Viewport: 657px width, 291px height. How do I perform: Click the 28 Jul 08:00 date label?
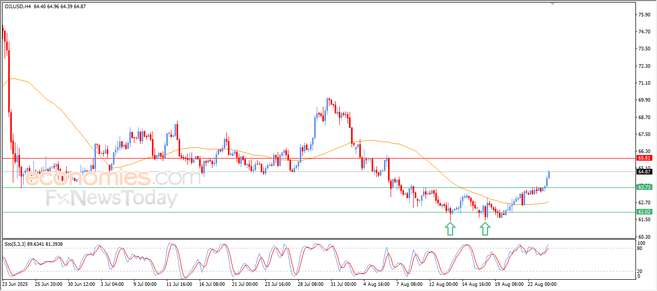(311, 284)
